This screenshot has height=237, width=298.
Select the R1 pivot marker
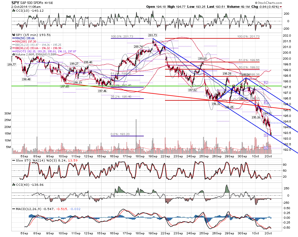click(x=266, y=103)
